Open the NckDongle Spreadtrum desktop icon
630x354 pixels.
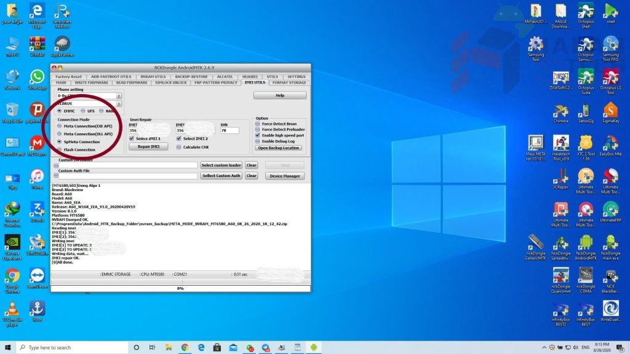point(560,247)
